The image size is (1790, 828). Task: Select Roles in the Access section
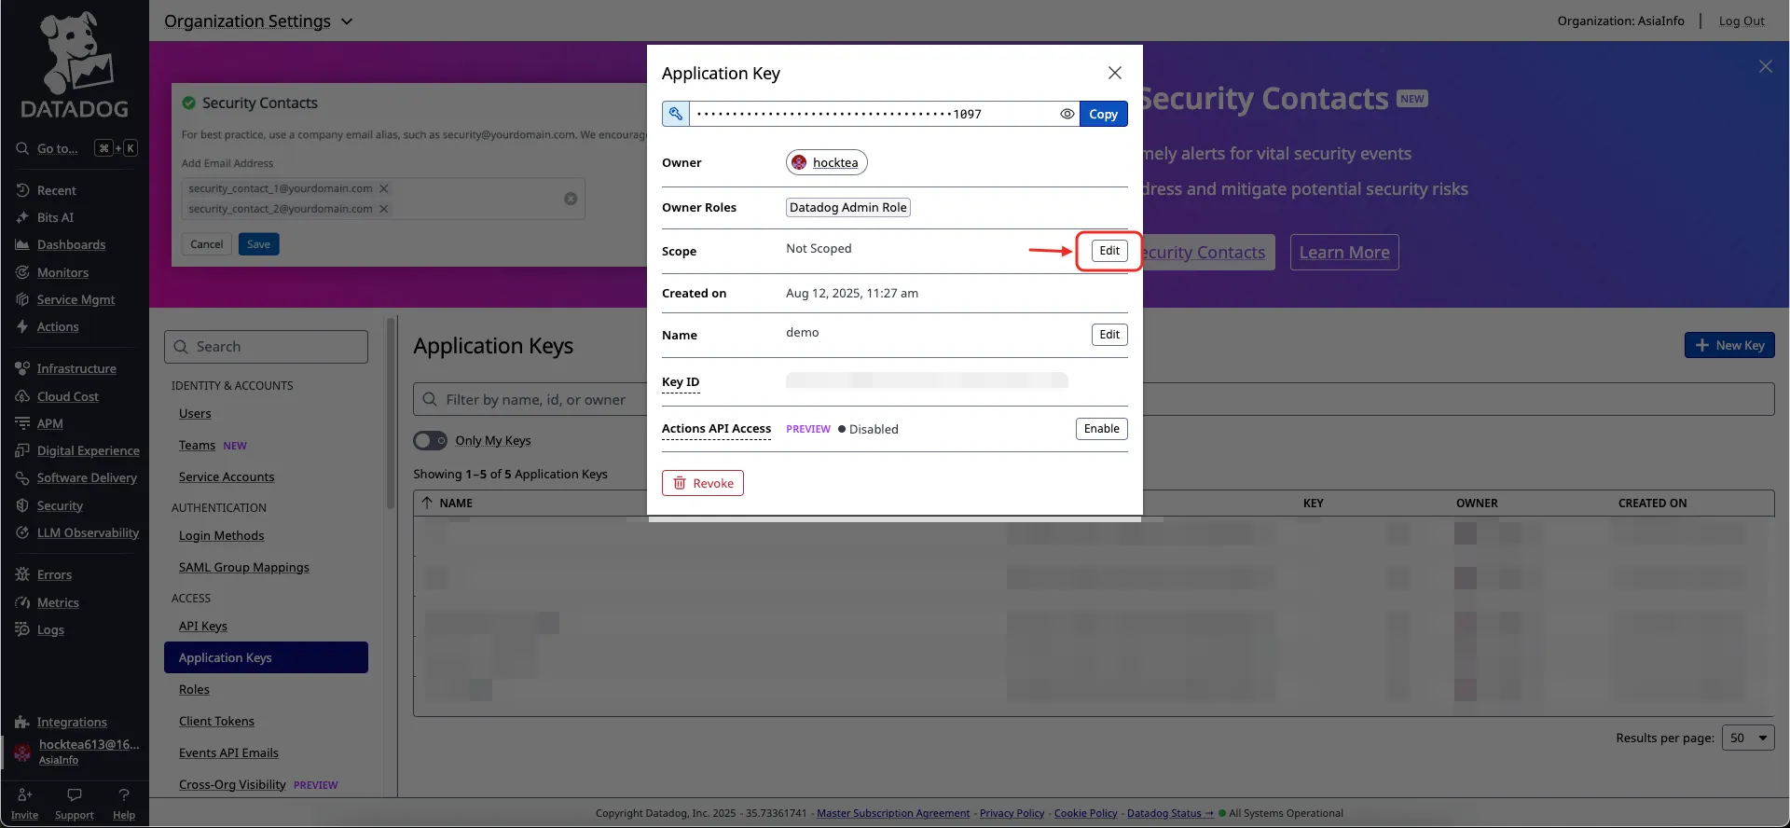(x=194, y=690)
